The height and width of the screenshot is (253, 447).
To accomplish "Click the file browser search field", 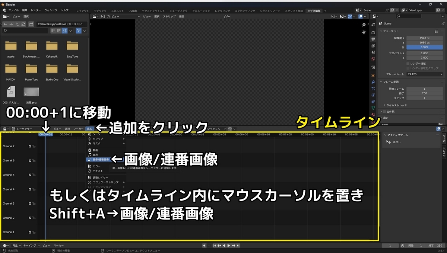I will (26, 31).
